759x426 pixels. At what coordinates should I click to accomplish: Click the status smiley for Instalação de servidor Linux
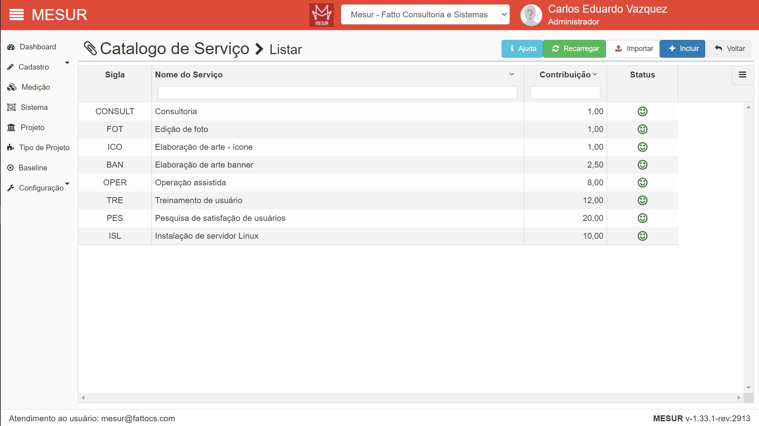tap(642, 236)
